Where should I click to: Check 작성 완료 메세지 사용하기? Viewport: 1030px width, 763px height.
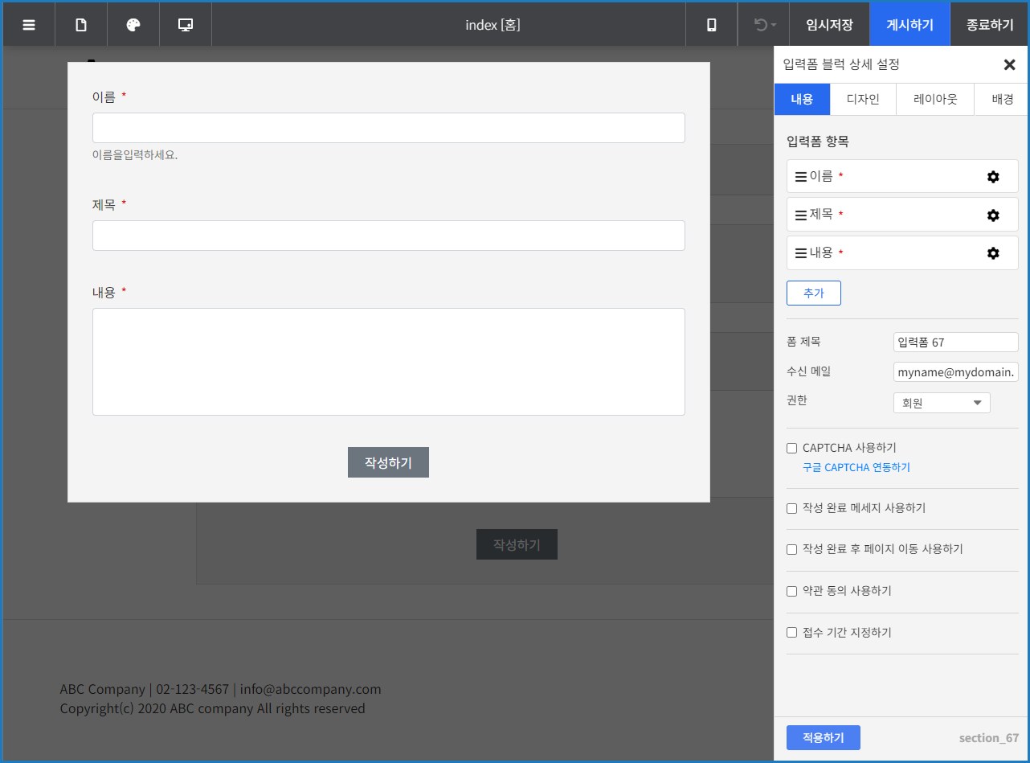coord(791,508)
